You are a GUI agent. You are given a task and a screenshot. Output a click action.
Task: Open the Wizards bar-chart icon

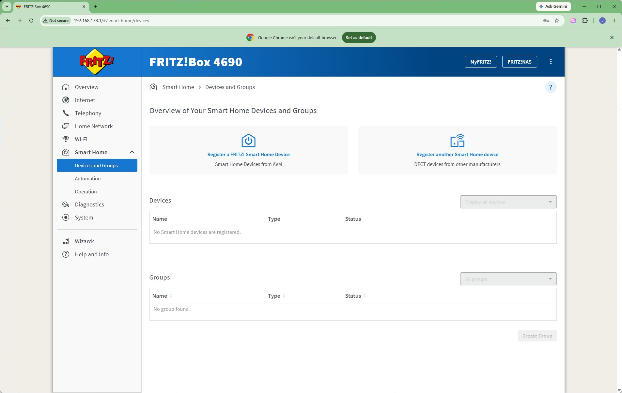coord(66,241)
